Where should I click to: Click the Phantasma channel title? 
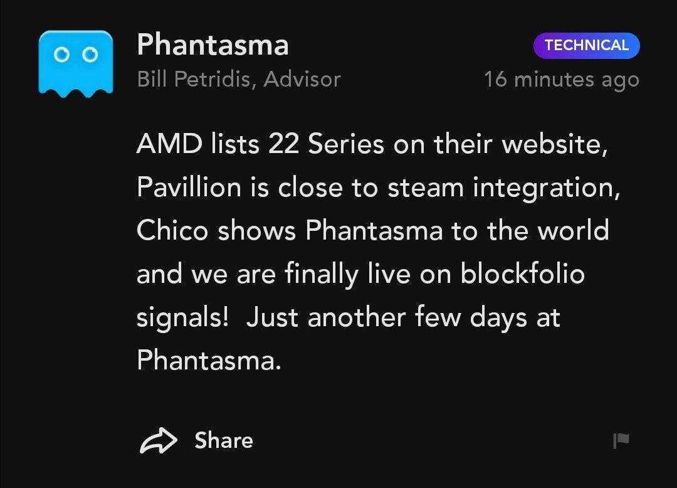(213, 45)
